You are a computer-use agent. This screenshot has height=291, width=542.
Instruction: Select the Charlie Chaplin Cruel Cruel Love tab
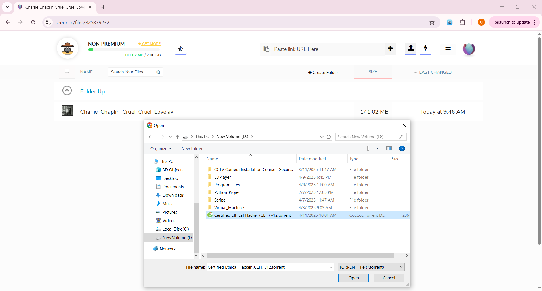(55, 7)
